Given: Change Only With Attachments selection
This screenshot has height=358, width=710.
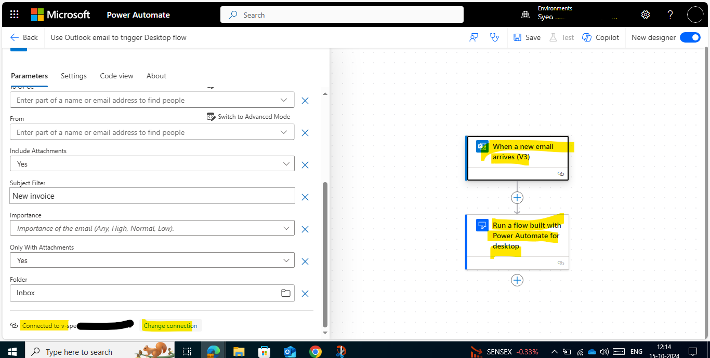Looking at the screenshot, I should tap(284, 260).
